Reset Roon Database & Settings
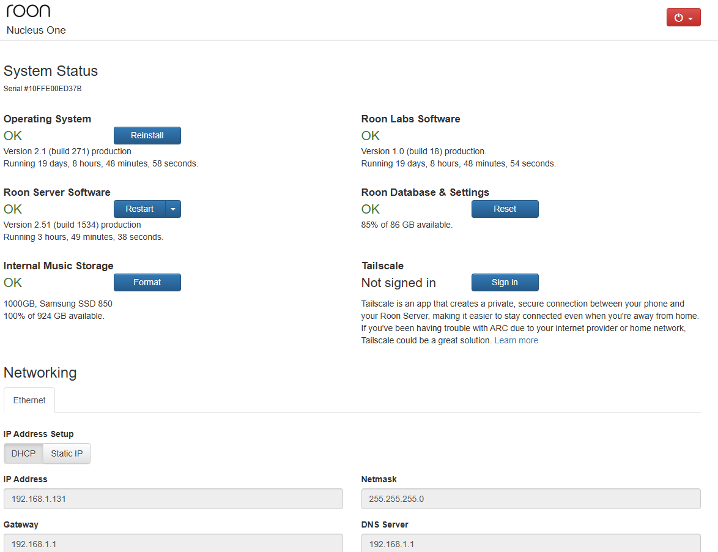Image resolution: width=718 pixels, height=552 pixels. [505, 209]
